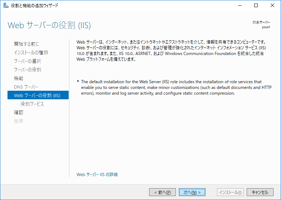Click the disabled 結果 step
The image size is (281, 200).
pyautogui.click(x=19, y=121)
